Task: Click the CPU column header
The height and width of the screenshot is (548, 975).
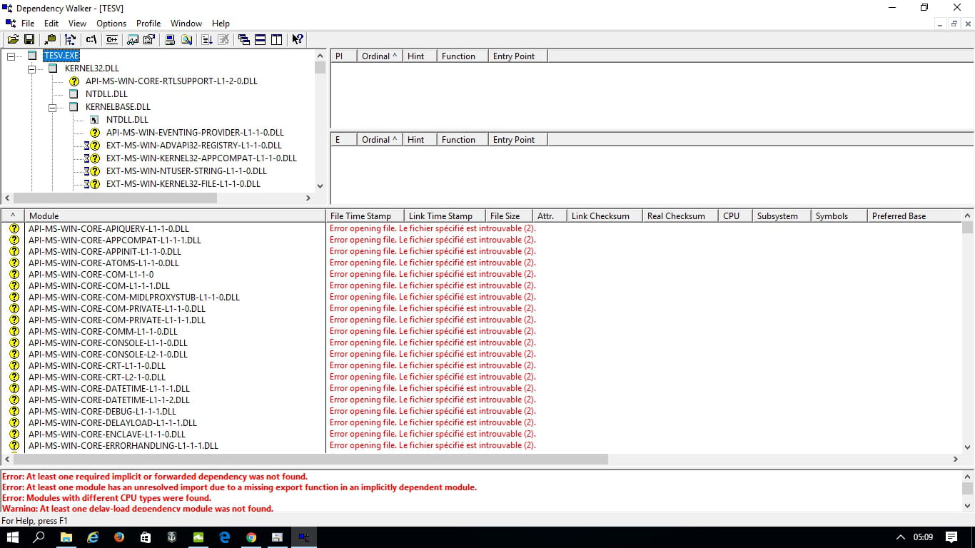Action: point(735,216)
